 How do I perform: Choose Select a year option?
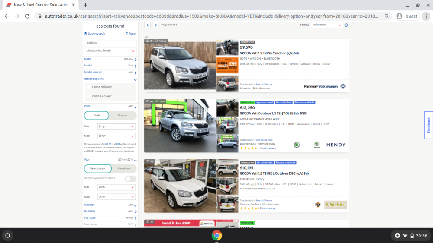click(x=98, y=168)
